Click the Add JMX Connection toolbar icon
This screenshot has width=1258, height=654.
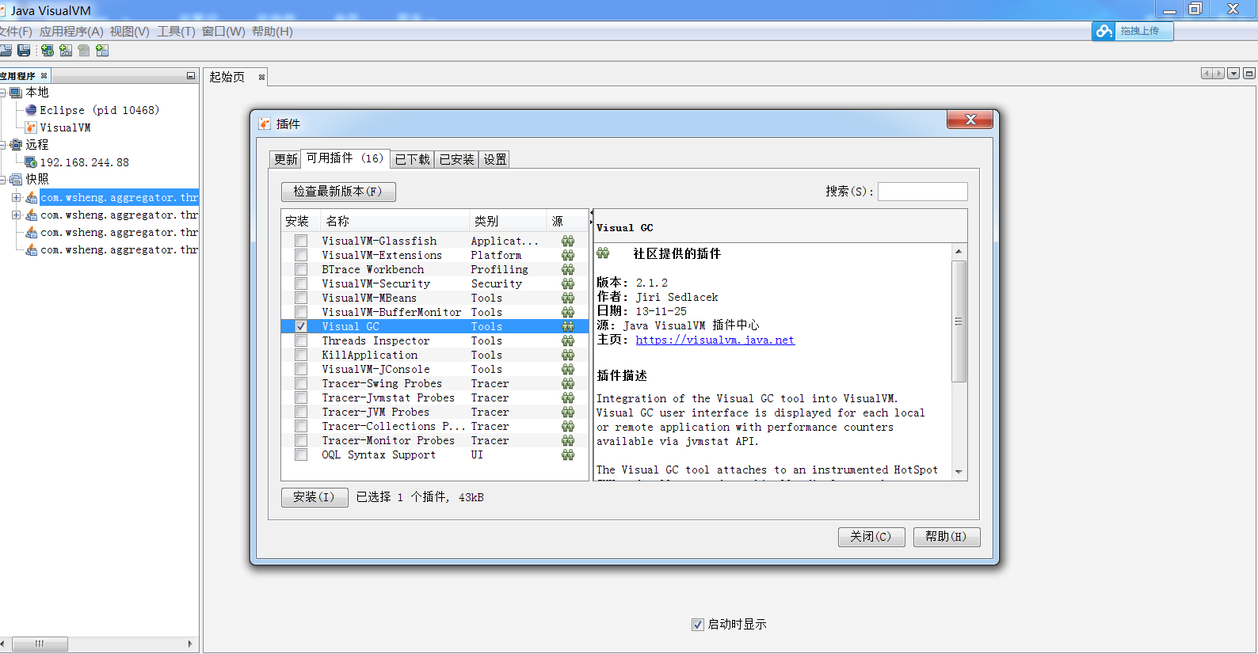tap(66, 51)
